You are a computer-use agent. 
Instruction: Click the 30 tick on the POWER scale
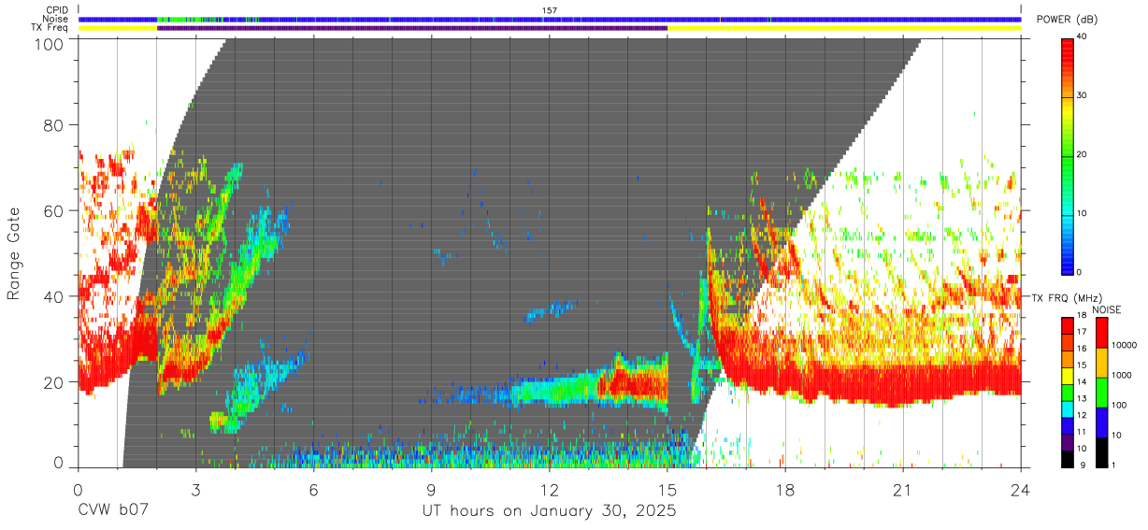[x=1083, y=95]
